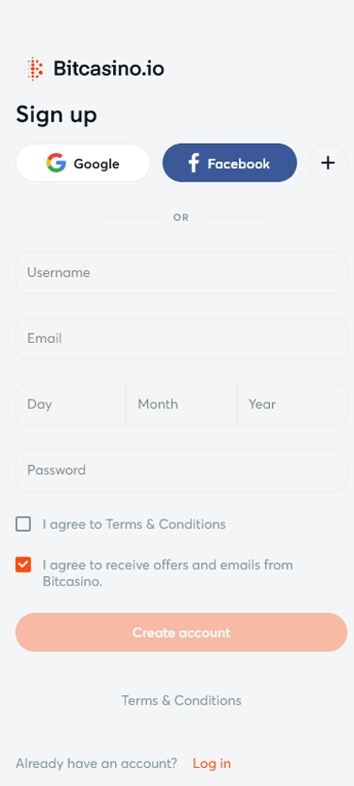
Task: Open the Year birth date field
Action: click(x=292, y=404)
